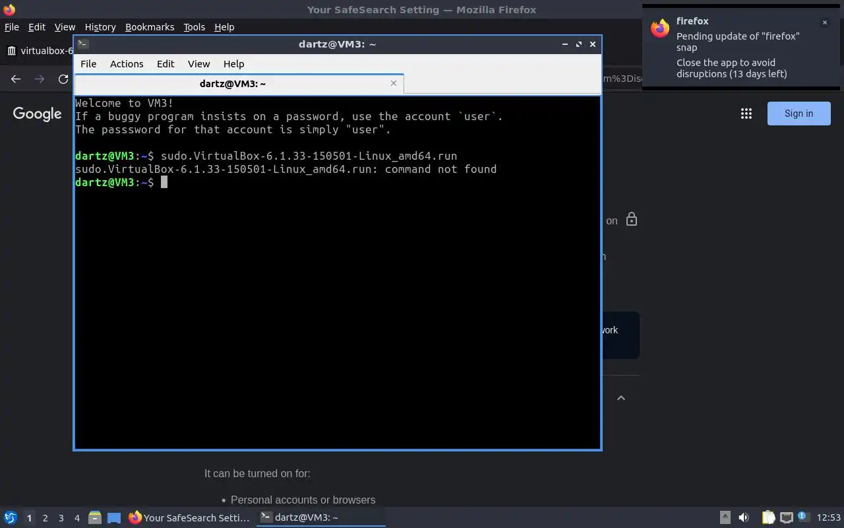This screenshot has width=844, height=528.
Task: Collapse section with the up chevron
Action: (621, 398)
